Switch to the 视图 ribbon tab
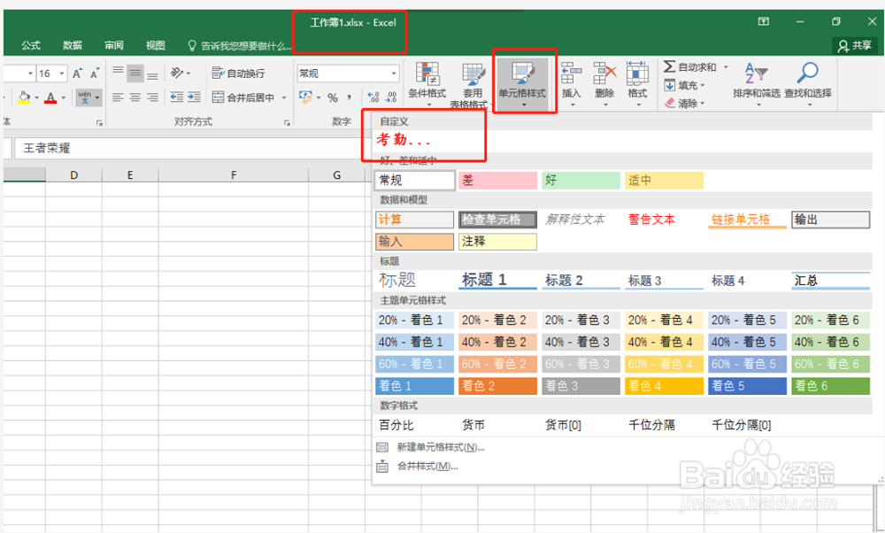The width and height of the screenshot is (885, 533). (x=155, y=45)
